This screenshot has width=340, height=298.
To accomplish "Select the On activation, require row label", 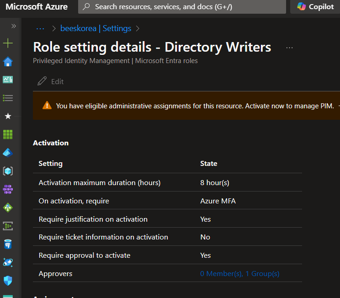I will (x=74, y=201).
